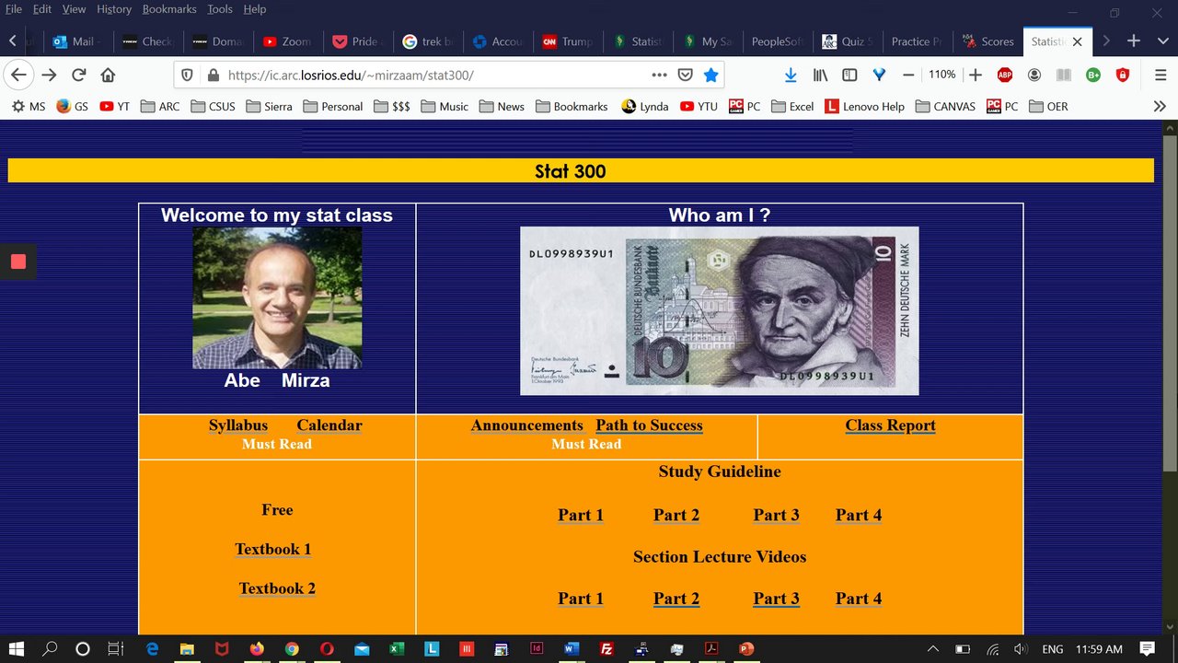The image size is (1178, 663).
Task: Save page to Pocket
Action: (685, 75)
